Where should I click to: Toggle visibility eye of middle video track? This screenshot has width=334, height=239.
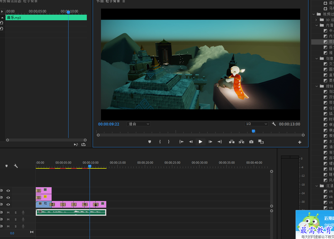[x=8, y=197]
